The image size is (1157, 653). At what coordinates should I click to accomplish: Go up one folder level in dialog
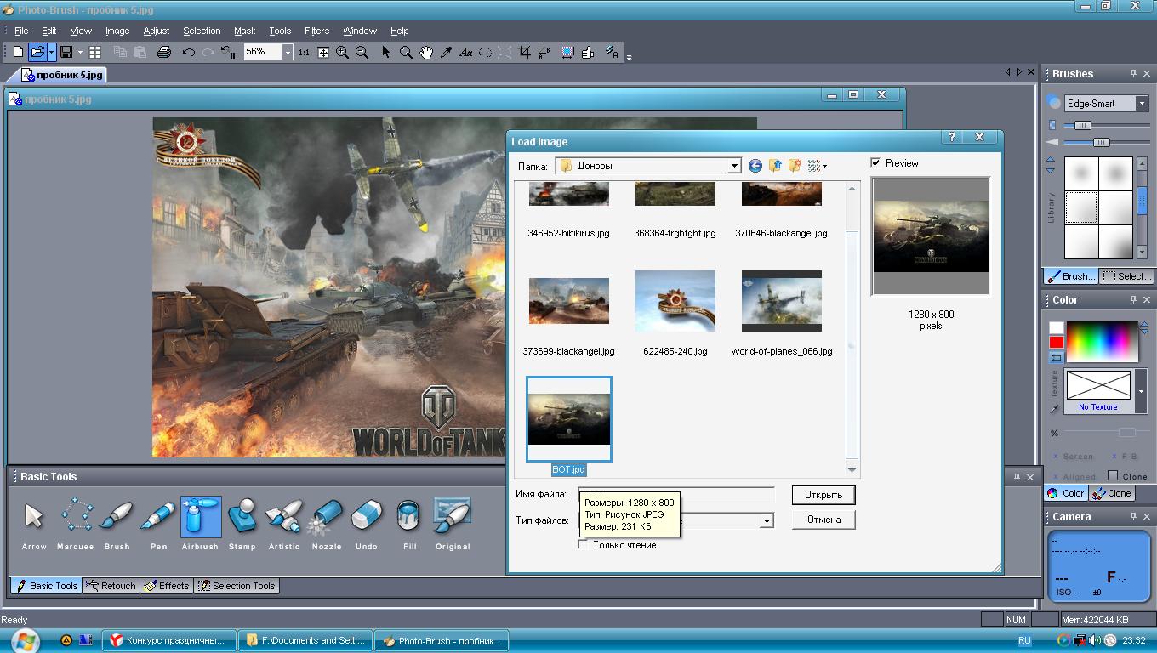click(x=775, y=166)
